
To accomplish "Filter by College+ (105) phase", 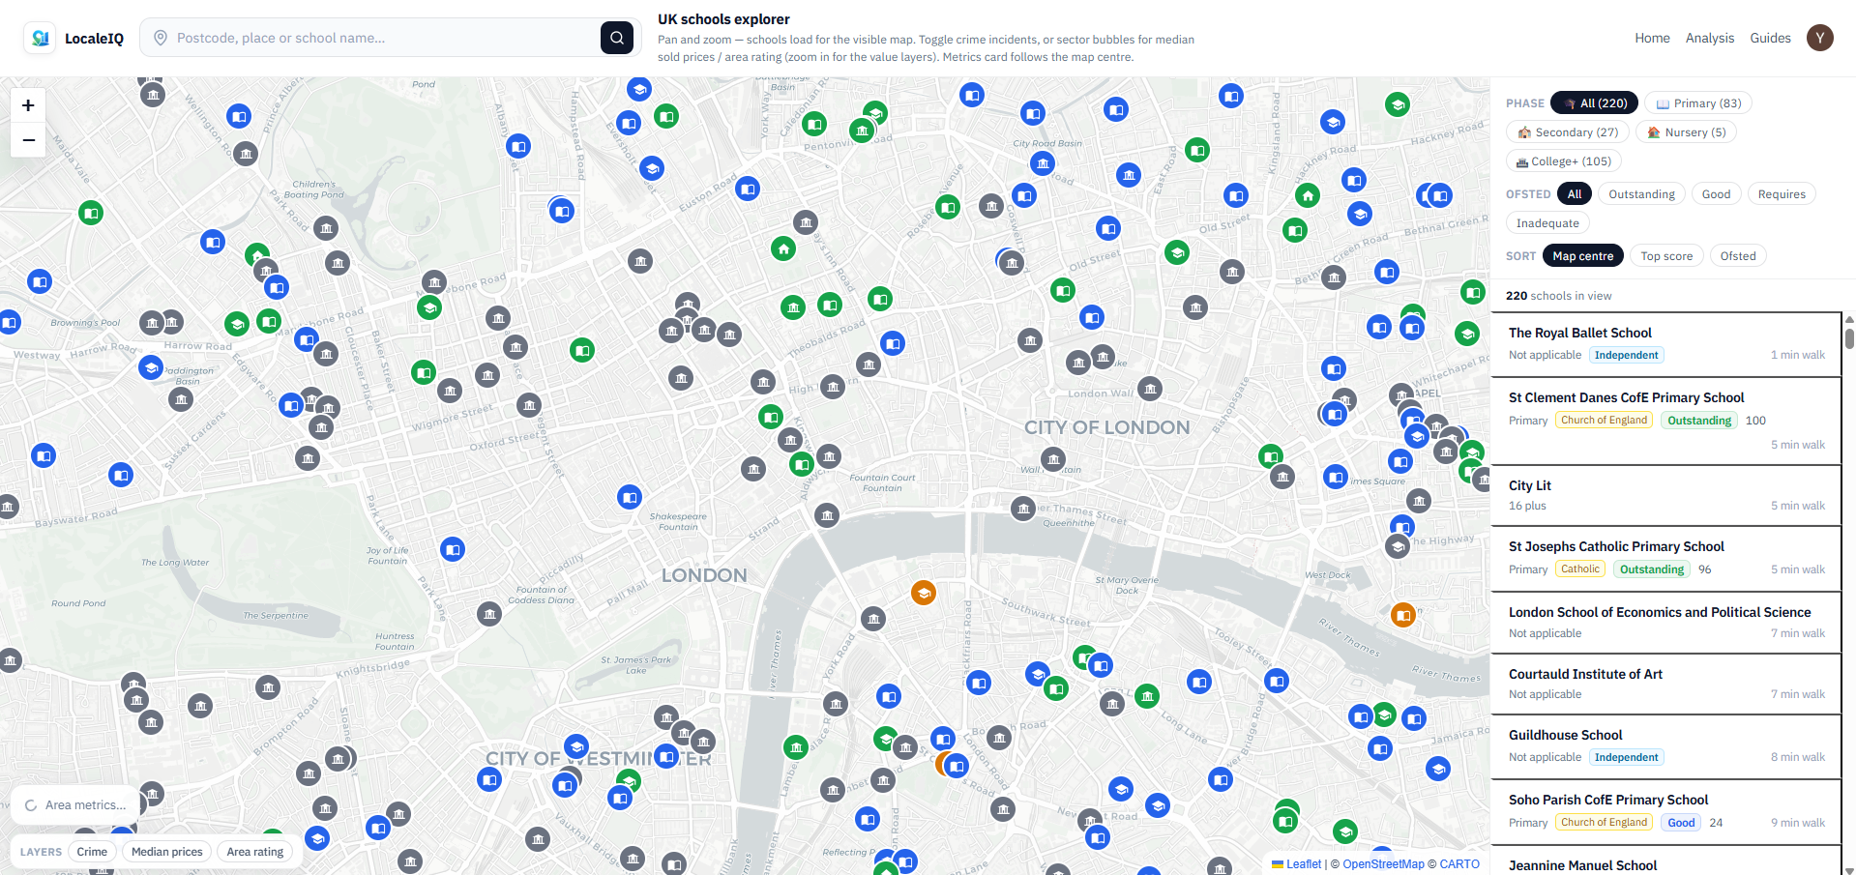I will pos(1564,161).
